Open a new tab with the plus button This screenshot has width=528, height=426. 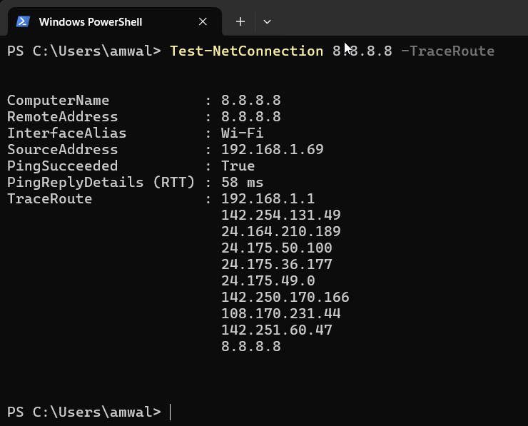tap(240, 21)
